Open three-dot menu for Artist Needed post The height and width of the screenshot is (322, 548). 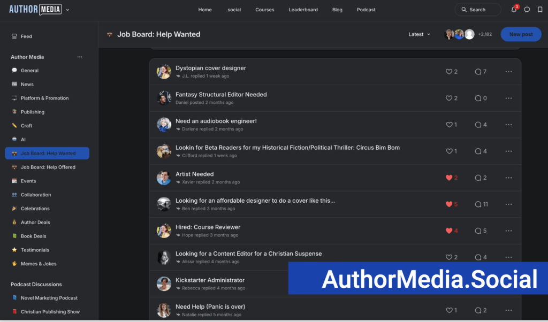coord(508,178)
